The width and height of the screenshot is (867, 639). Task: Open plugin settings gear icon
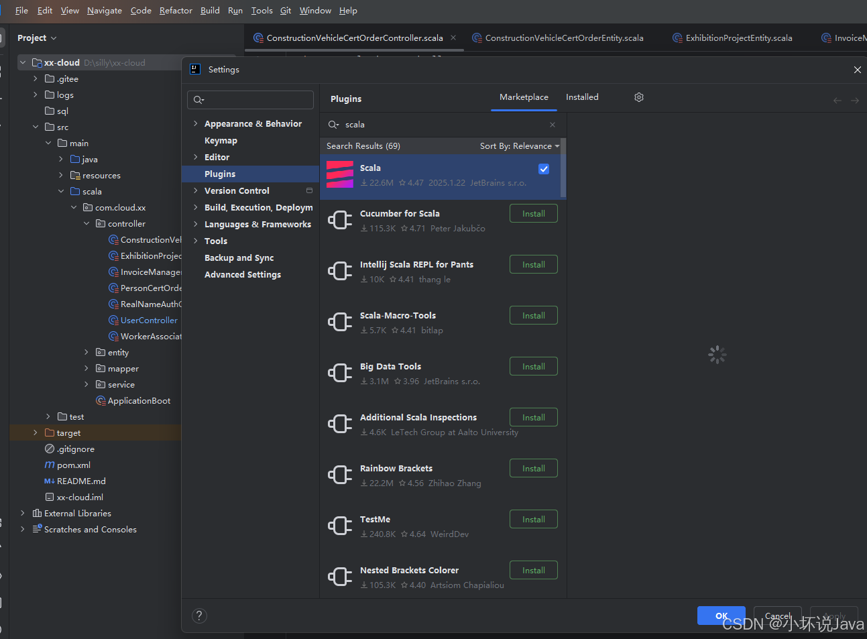click(x=639, y=97)
